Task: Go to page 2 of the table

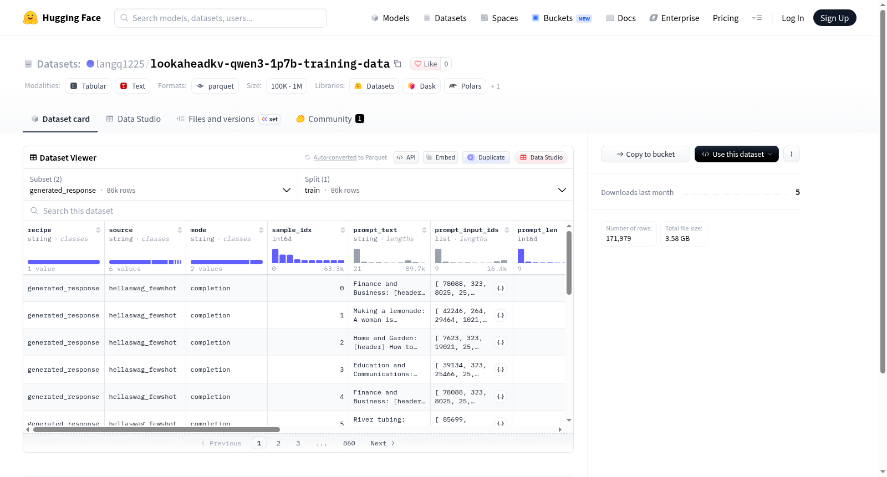Action: click(278, 443)
